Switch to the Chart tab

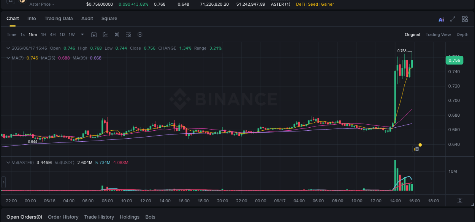pos(13,19)
